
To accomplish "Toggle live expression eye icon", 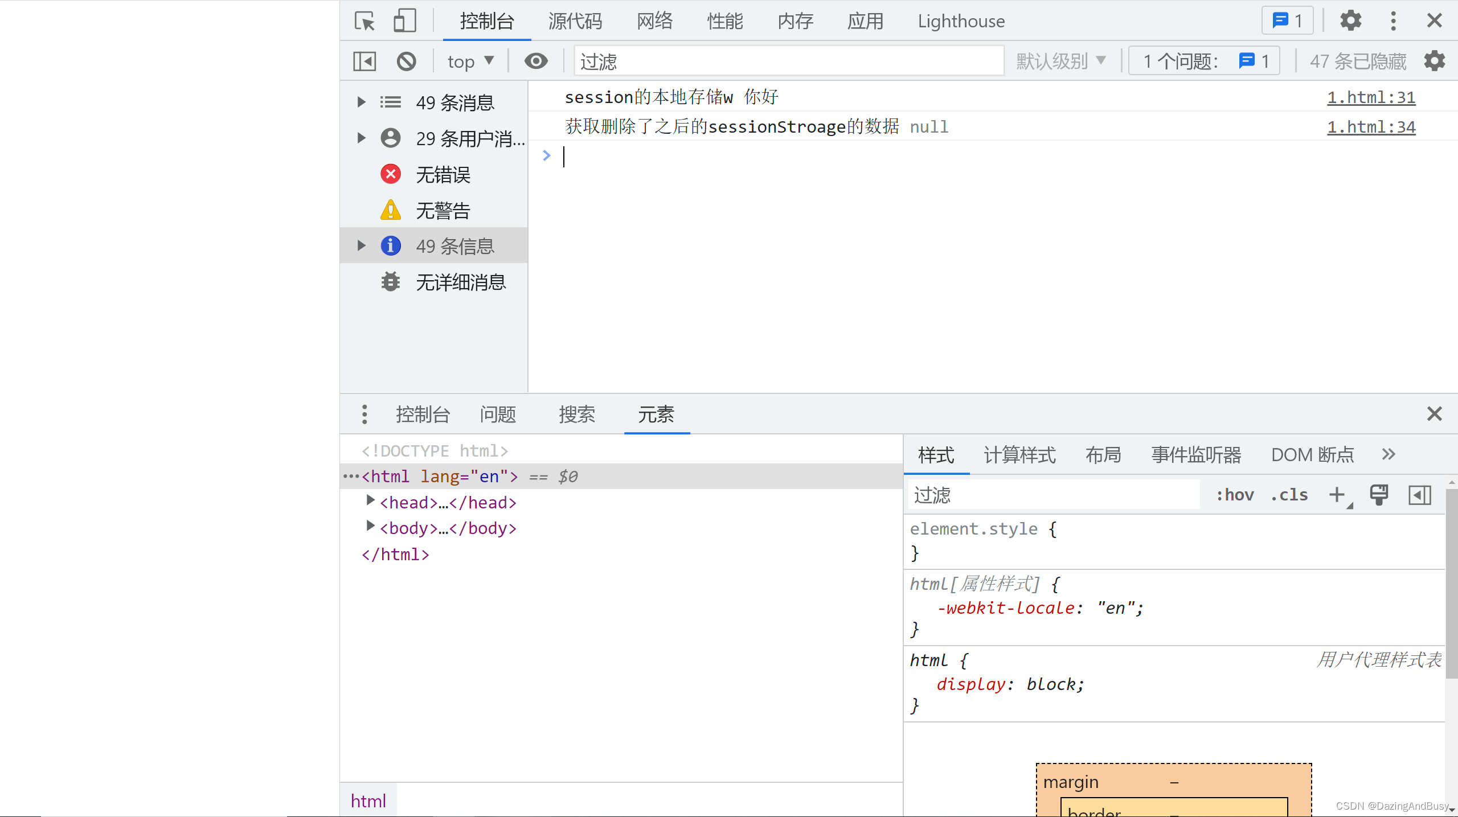I will click(536, 61).
